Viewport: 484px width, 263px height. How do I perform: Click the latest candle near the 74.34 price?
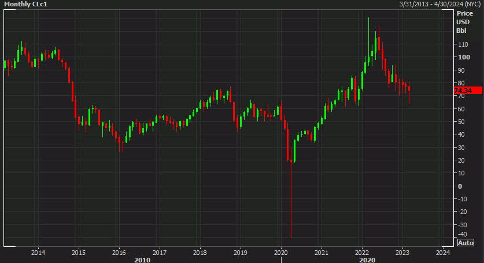click(x=409, y=92)
